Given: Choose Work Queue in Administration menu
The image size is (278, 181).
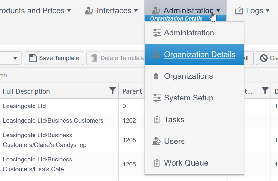Looking at the screenshot, I should click(186, 163).
